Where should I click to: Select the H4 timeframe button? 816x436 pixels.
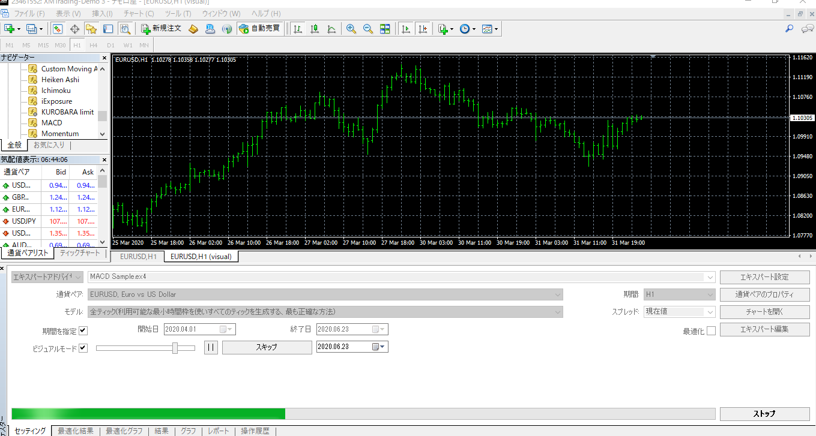pos(94,45)
